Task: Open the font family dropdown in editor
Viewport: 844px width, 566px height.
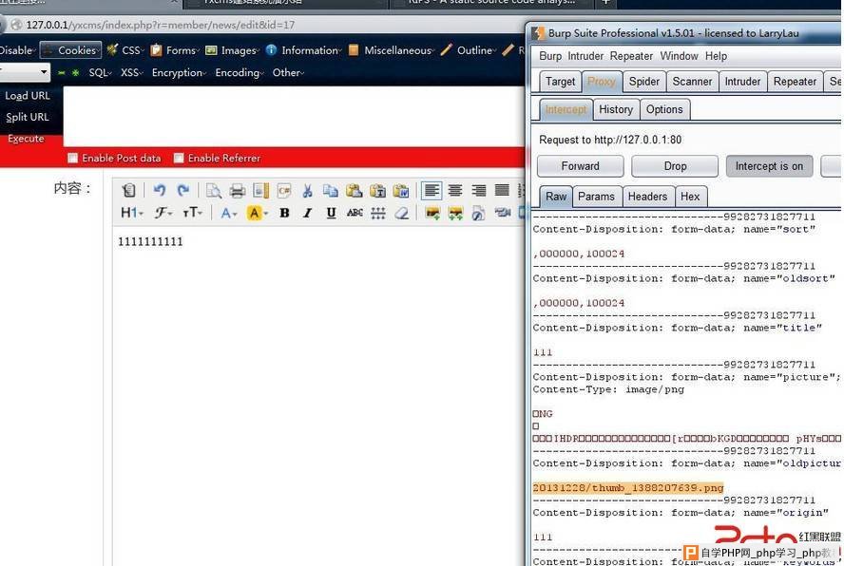Action: coord(163,213)
